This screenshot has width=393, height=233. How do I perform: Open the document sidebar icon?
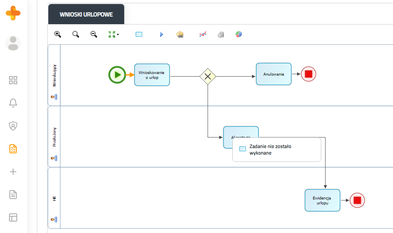click(13, 195)
